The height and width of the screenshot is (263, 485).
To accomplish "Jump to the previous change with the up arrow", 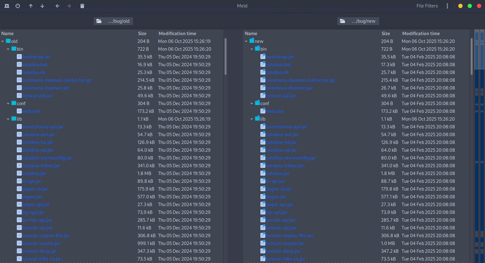I will point(30,6).
